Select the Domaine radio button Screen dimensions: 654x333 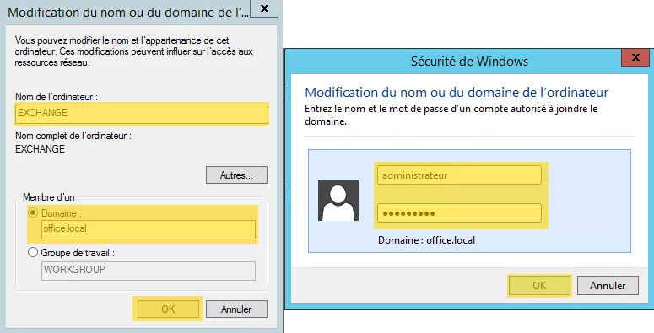click(33, 213)
